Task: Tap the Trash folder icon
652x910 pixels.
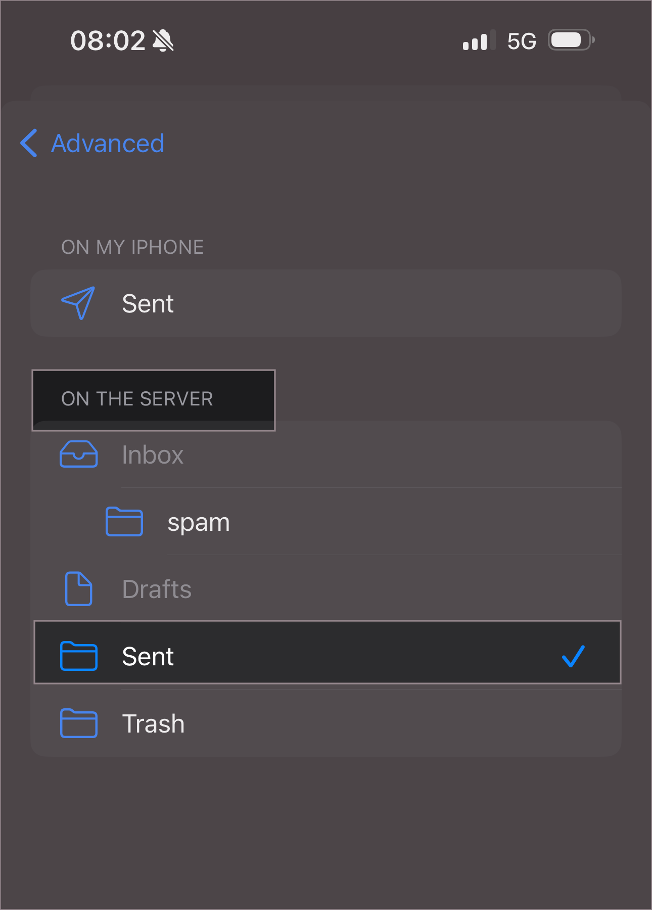Action: [x=78, y=723]
